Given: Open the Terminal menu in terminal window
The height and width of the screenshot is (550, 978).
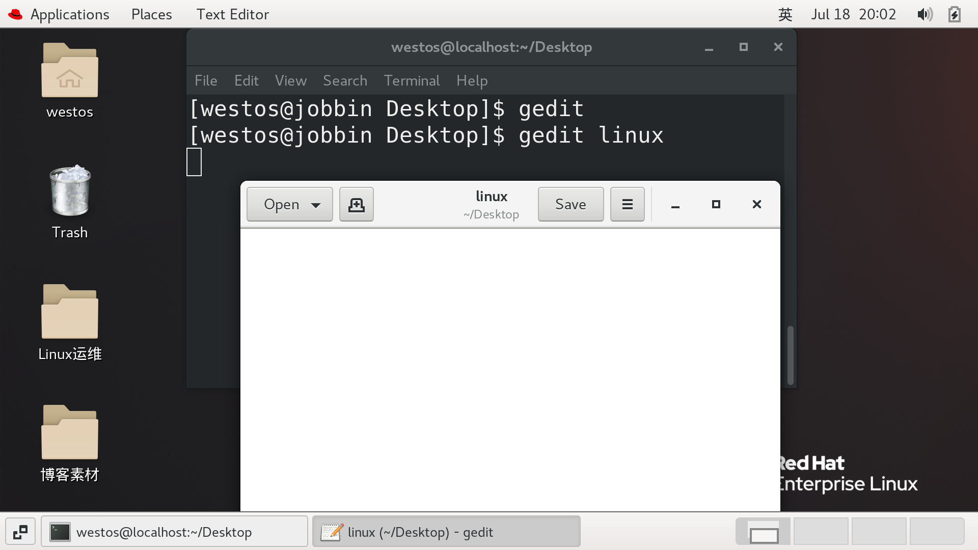Looking at the screenshot, I should [x=412, y=80].
